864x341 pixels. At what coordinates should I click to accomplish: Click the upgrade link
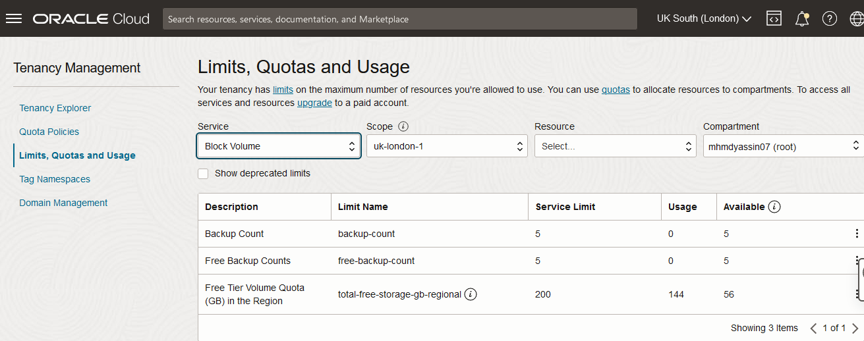pyautogui.click(x=314, y=103)
